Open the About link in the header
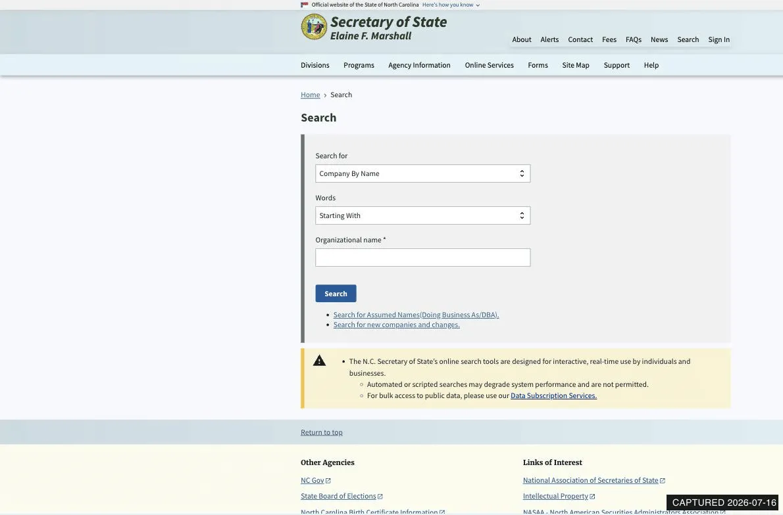This screenshot has width=783, height=515. (x=521, y=39)
